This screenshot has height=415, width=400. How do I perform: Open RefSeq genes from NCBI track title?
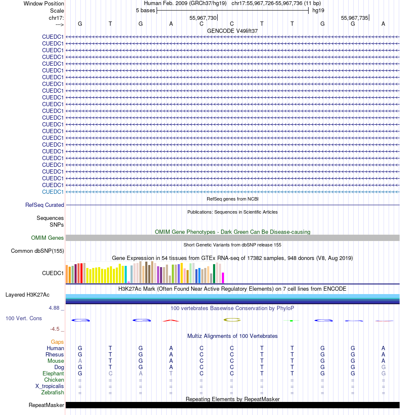point(232,199)
